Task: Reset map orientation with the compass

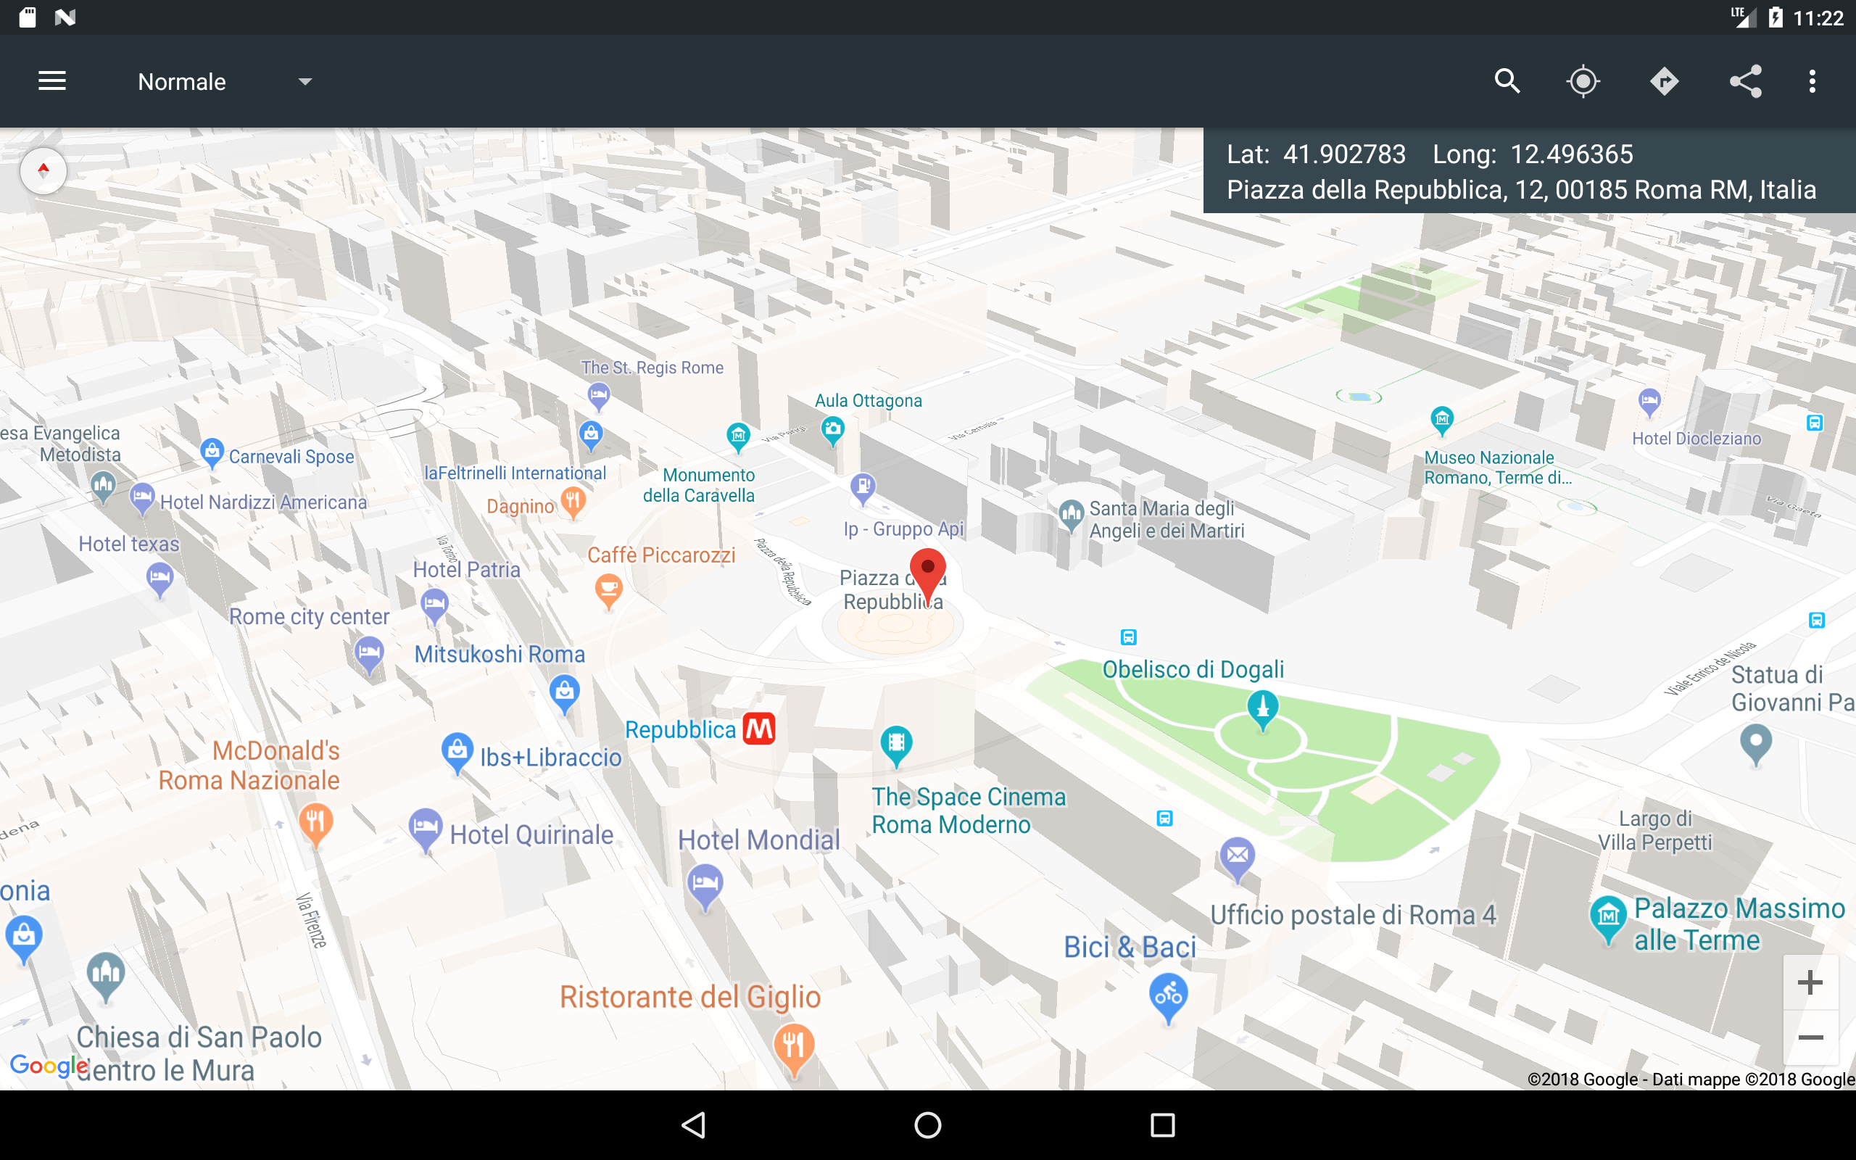Action: (43, 170)
